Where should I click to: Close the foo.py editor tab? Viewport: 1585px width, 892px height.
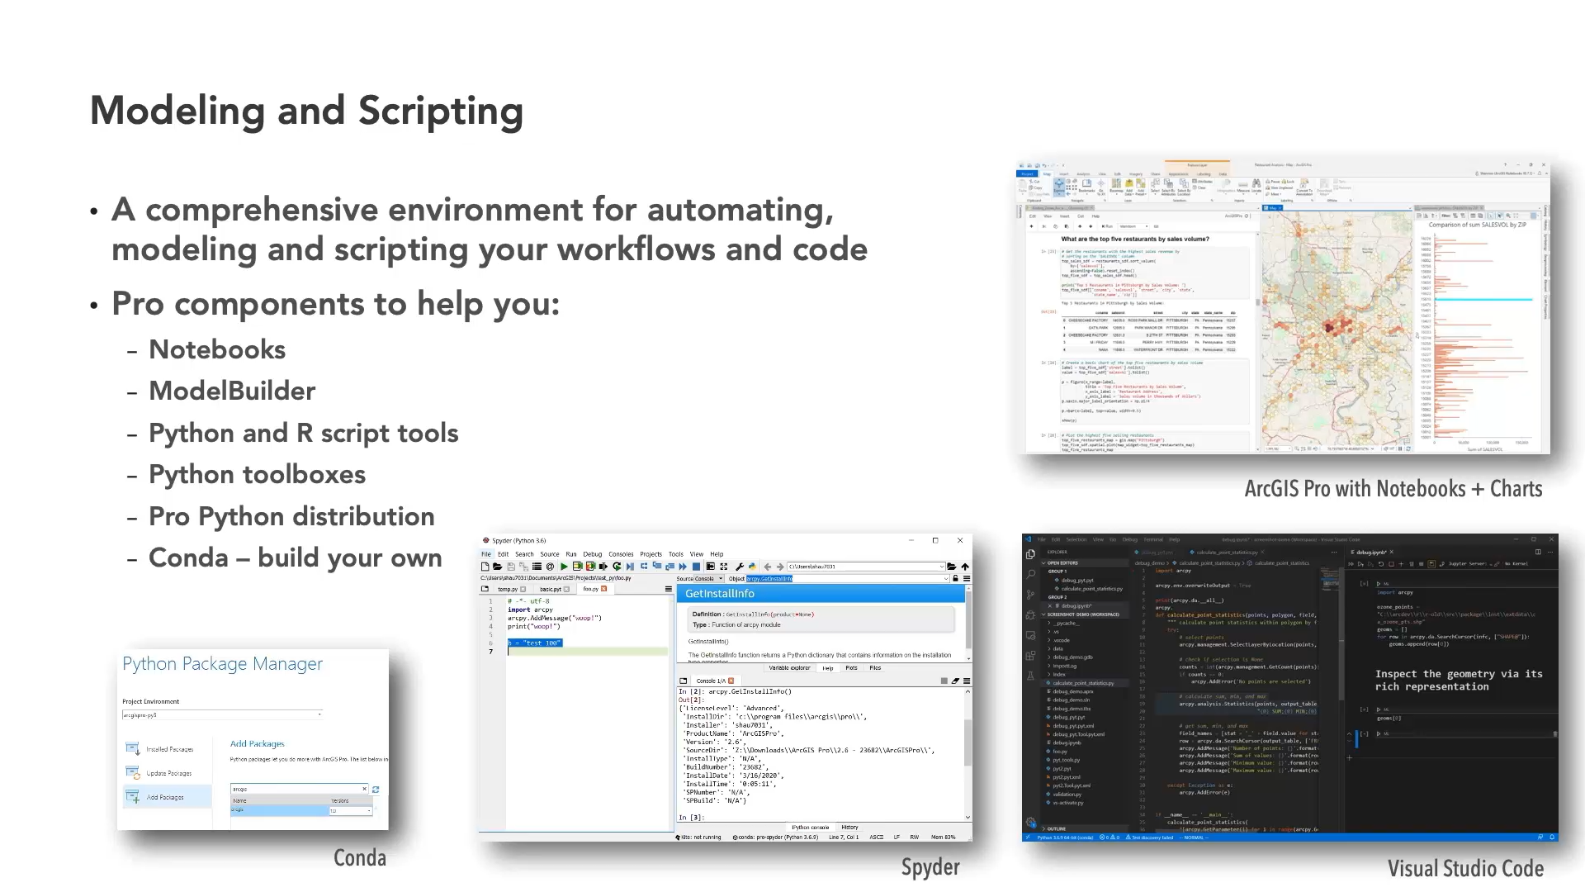click(x=604, y=589)
